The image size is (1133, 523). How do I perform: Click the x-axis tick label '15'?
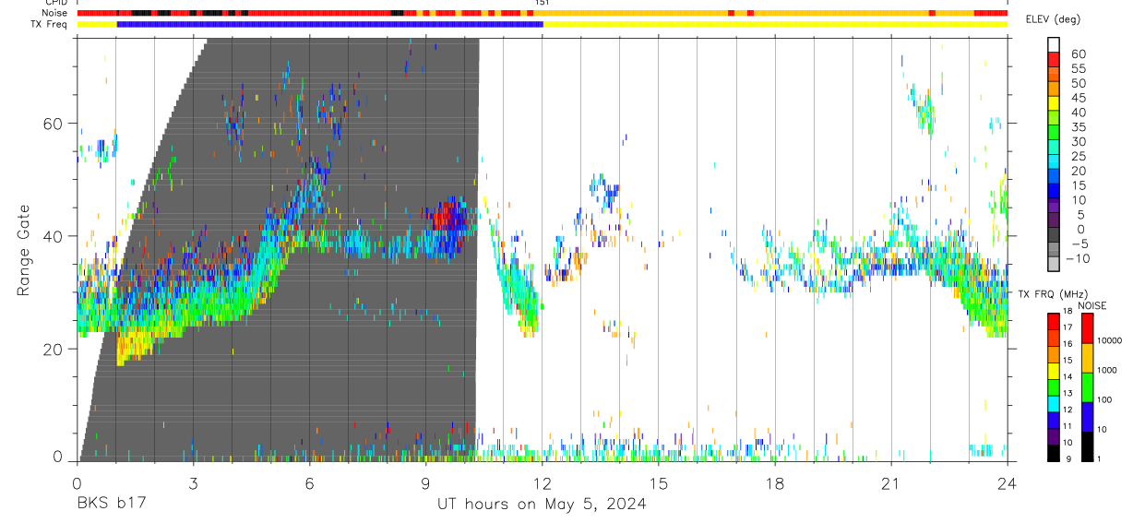(x=659, y=483)
